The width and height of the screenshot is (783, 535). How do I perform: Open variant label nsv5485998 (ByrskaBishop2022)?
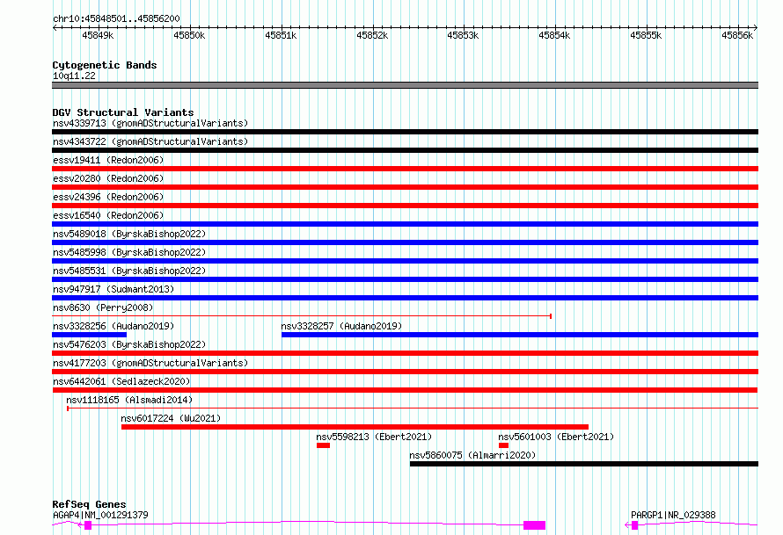129,252
